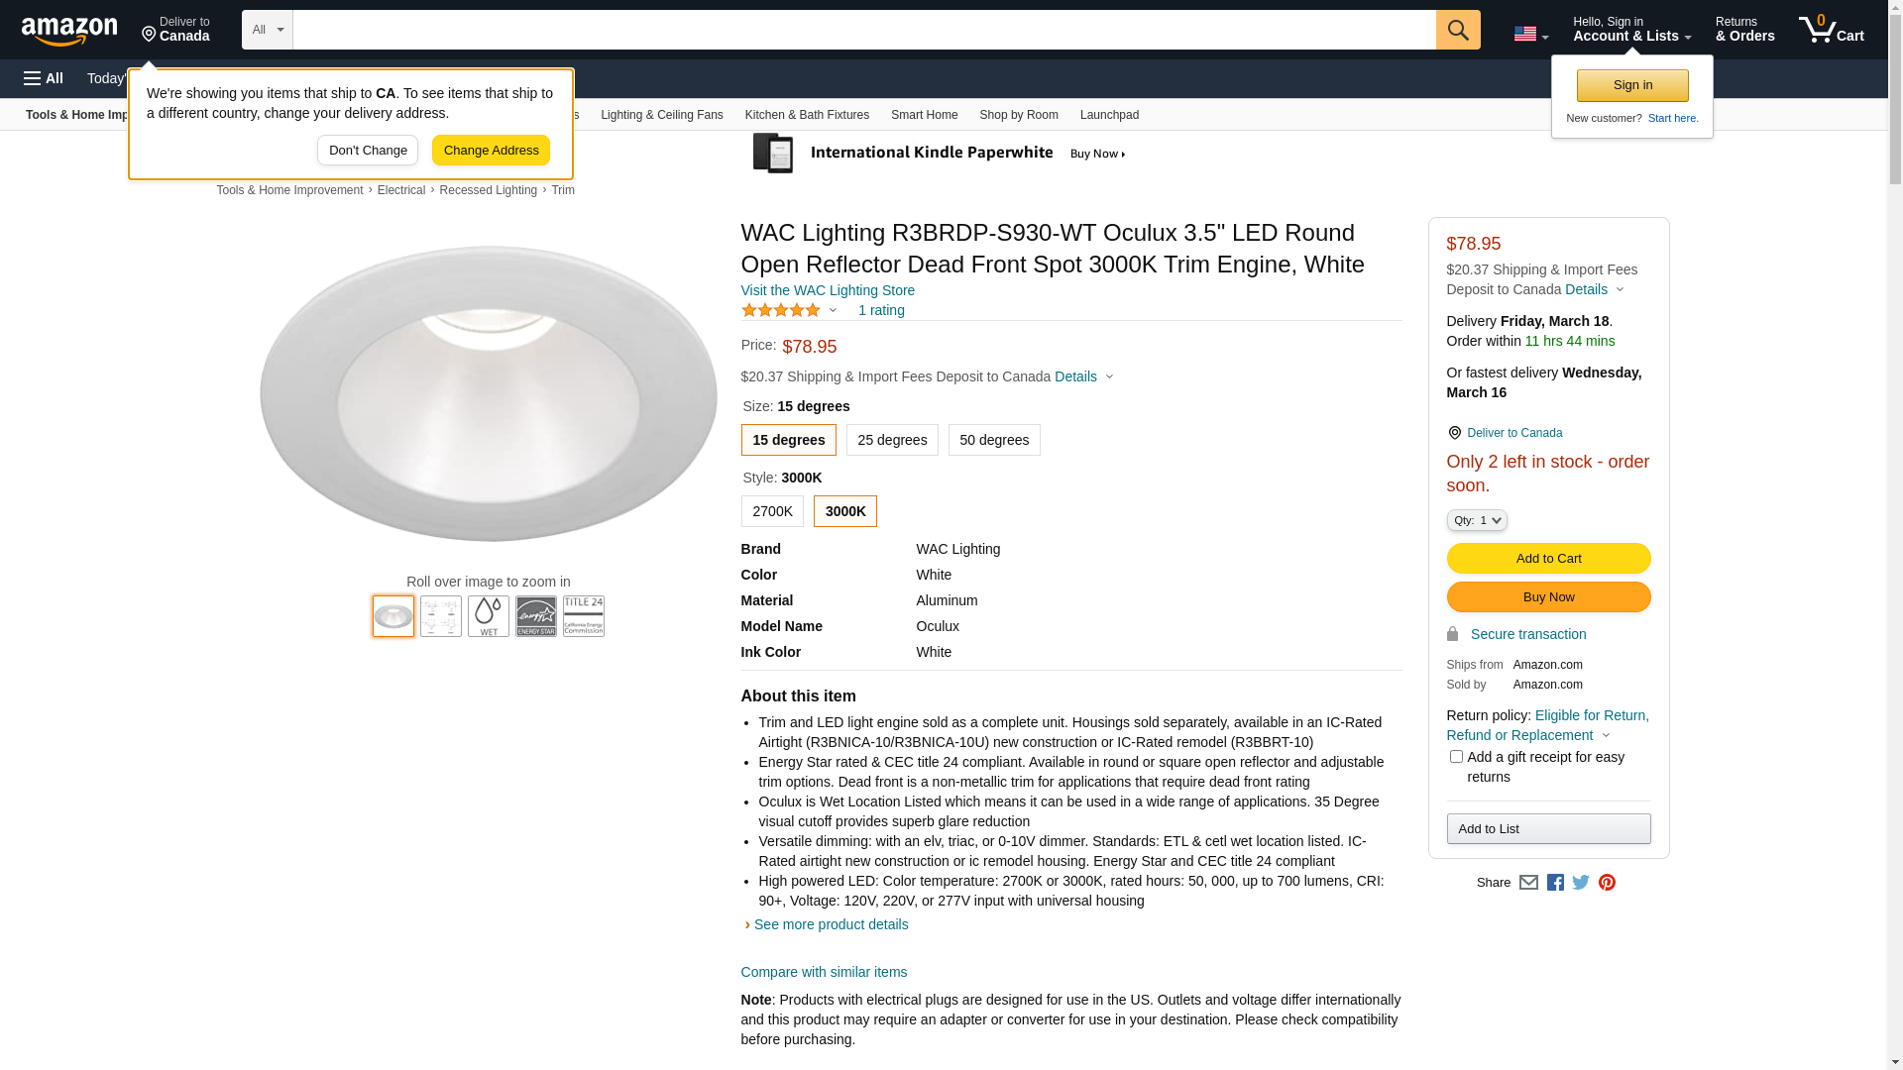Select the 25 degrees size option
Screen dimensions: 1903x1070
tap(892, 440)
